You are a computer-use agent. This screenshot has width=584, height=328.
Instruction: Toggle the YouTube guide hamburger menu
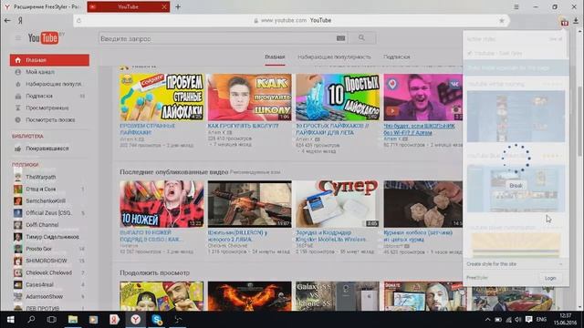(x=18, y=37)
